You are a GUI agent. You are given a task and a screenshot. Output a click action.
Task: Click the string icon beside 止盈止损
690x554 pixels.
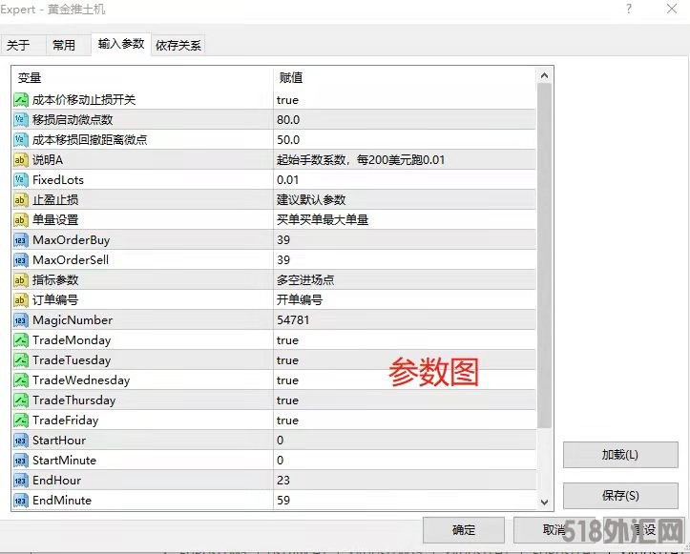(21, 199)
